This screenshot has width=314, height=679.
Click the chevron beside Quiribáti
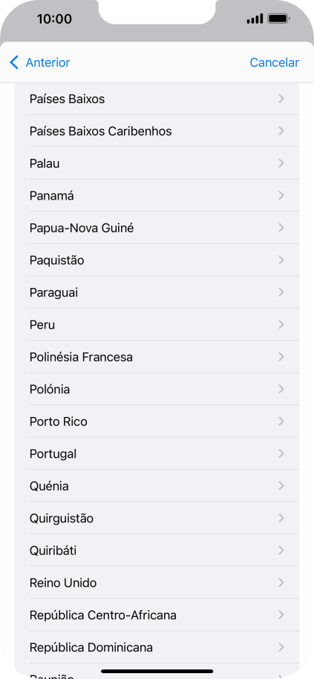[x=281, y=551]
